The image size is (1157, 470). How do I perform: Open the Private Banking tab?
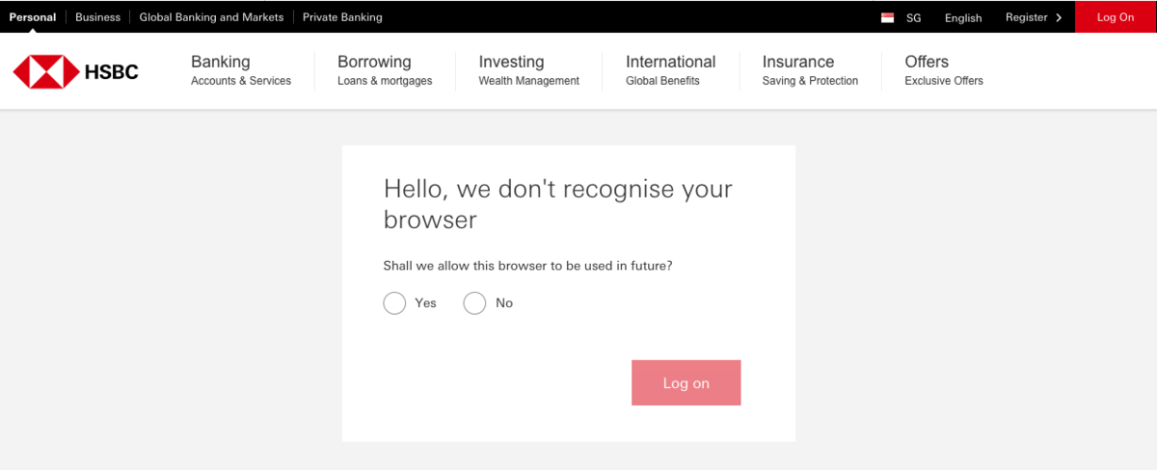(x=342, y=17)
